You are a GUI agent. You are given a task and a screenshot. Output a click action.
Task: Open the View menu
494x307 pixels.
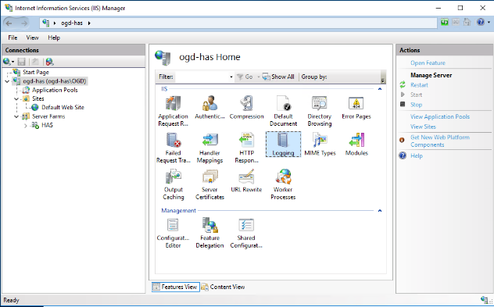click(x=32, y=37)
